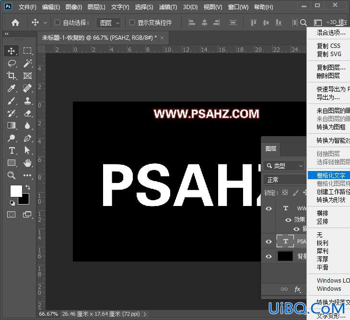Click align right edges icon
Viewport: 350px width, 320px height.
217,23
